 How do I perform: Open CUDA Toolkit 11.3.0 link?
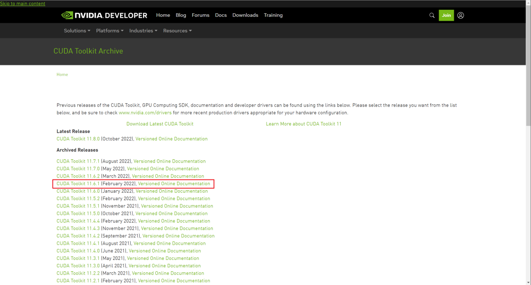coord(78,265)
